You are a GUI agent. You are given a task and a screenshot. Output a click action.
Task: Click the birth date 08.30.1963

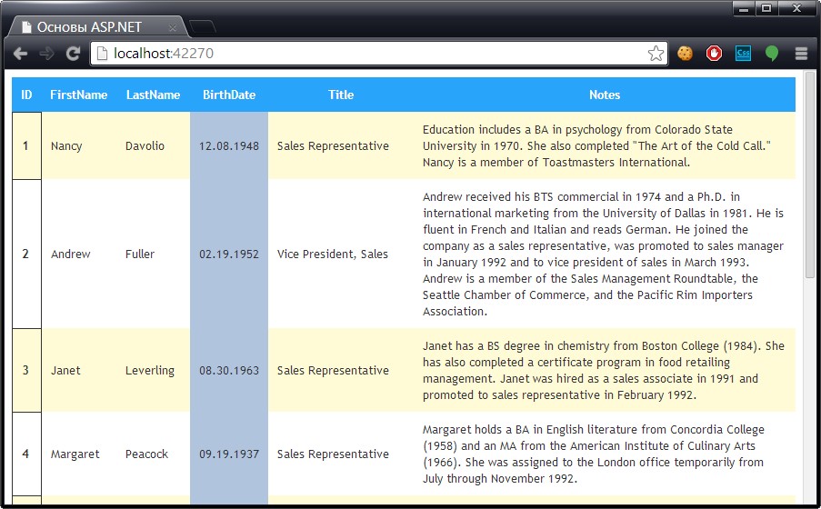tap(229, 370)
